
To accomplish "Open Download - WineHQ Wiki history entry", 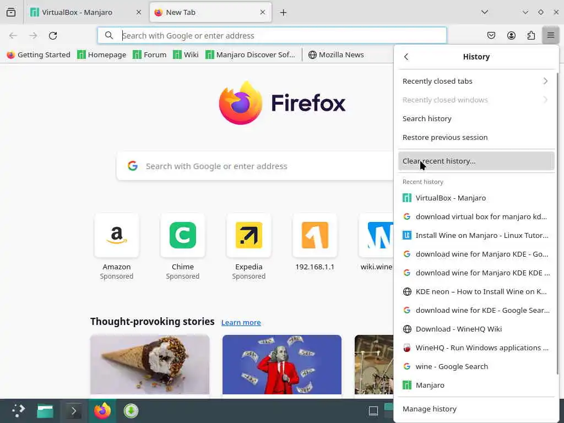I will click(476, 329).
